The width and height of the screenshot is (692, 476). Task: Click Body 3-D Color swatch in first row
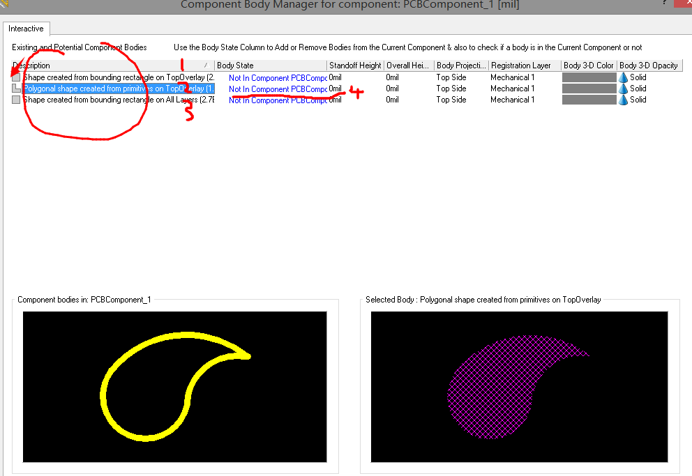coord(589,77)
